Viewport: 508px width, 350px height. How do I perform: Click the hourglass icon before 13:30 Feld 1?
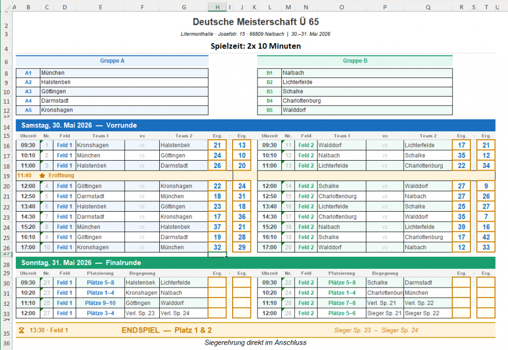point(21,330)
